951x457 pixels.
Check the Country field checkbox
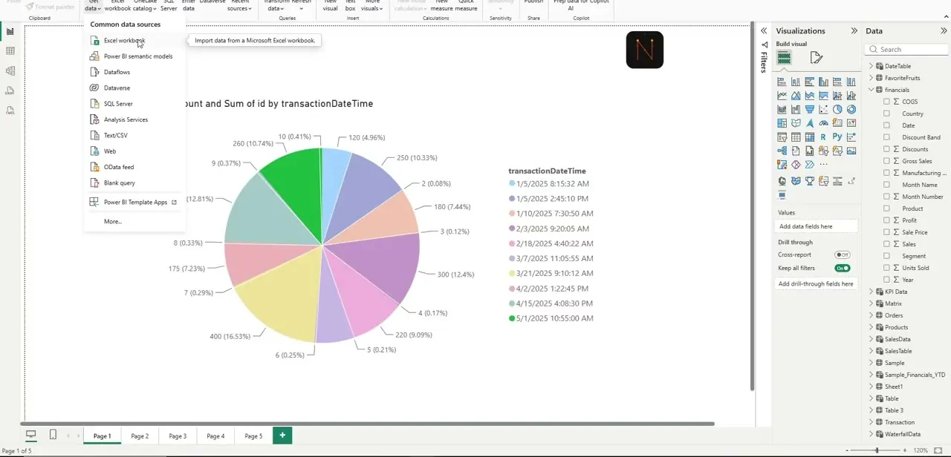tap(886, 114)
